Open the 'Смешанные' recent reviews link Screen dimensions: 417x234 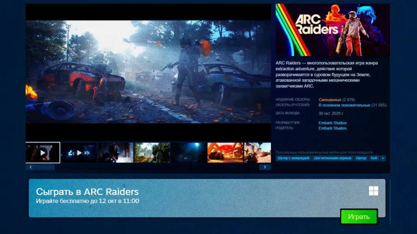click(330, 100)
